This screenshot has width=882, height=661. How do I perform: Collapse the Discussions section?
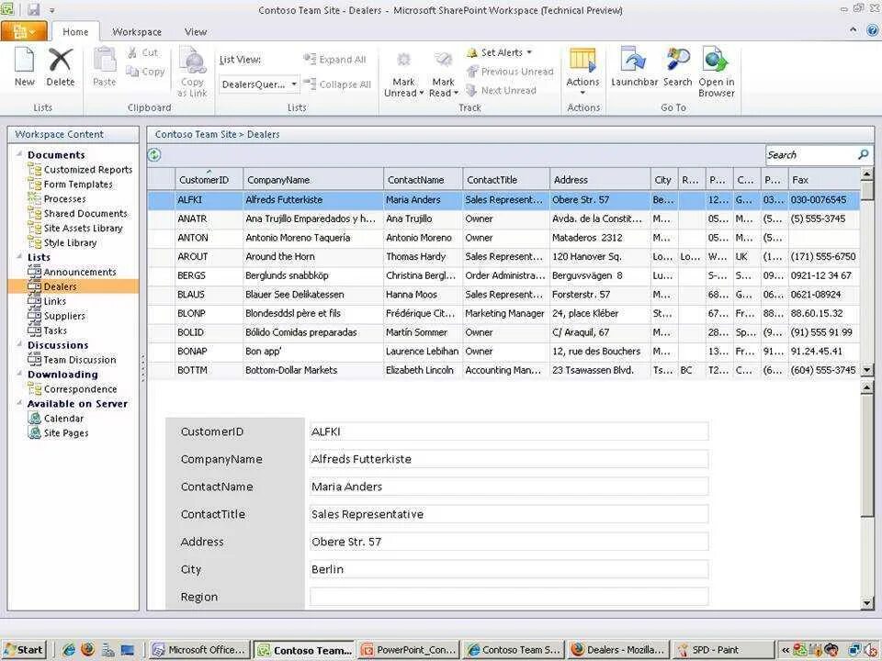click(19, 344)
